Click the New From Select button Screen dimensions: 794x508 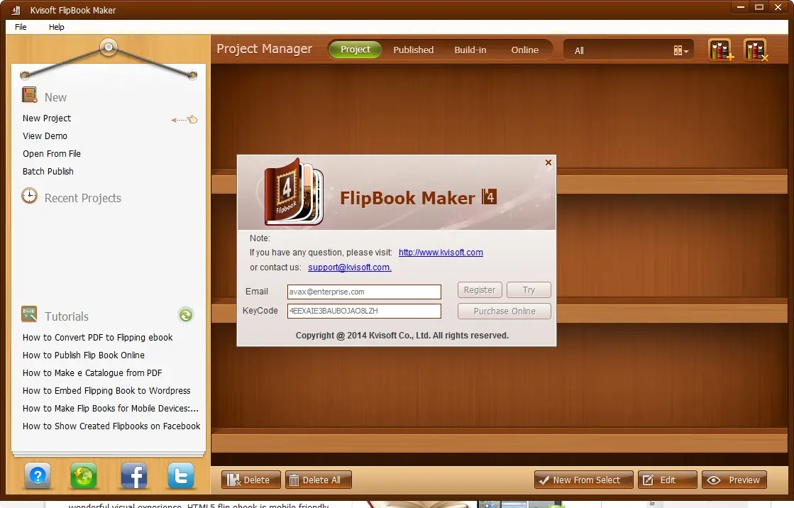(x=583, y=480)
